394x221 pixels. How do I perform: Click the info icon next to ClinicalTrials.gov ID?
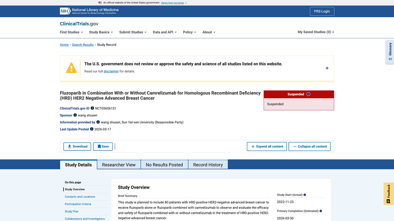92,108
